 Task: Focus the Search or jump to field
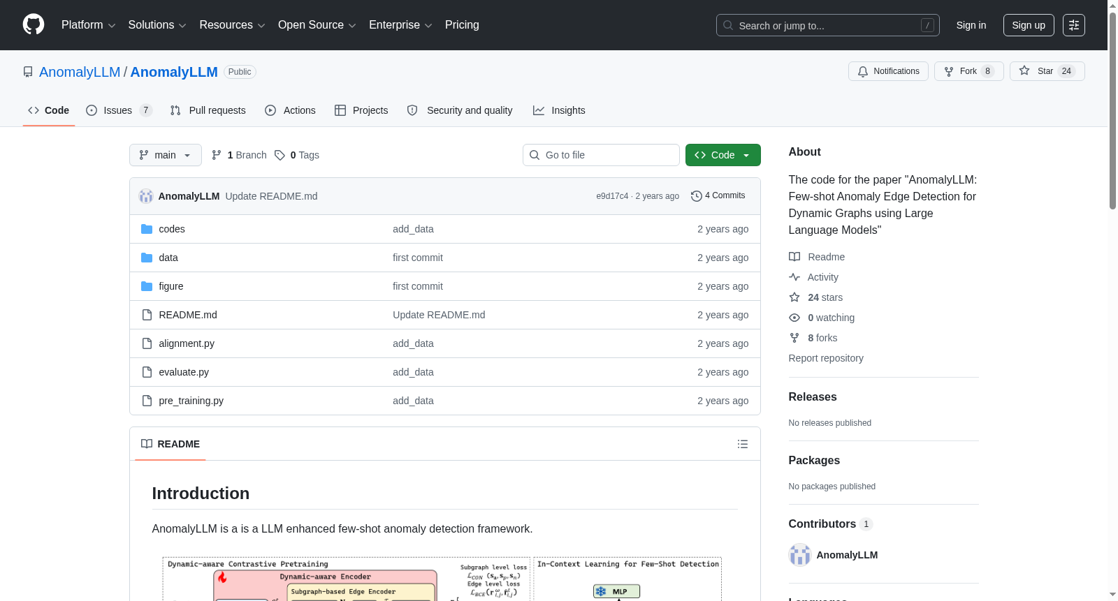coord(827,25)
